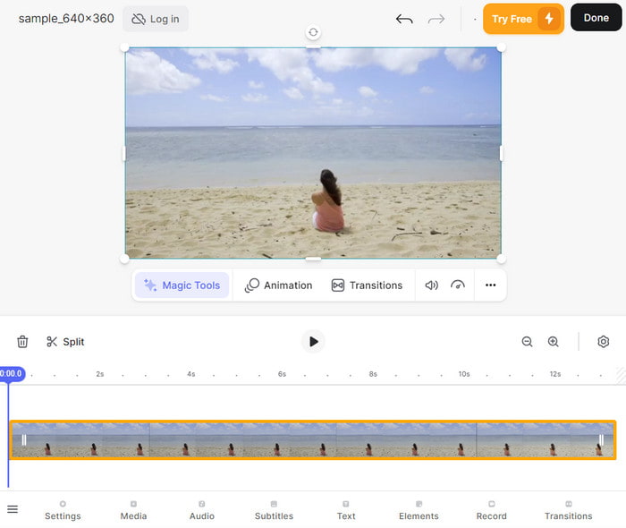626x528 pixels.
Task: Delete the clip with the trash icon
Action: 22,342
